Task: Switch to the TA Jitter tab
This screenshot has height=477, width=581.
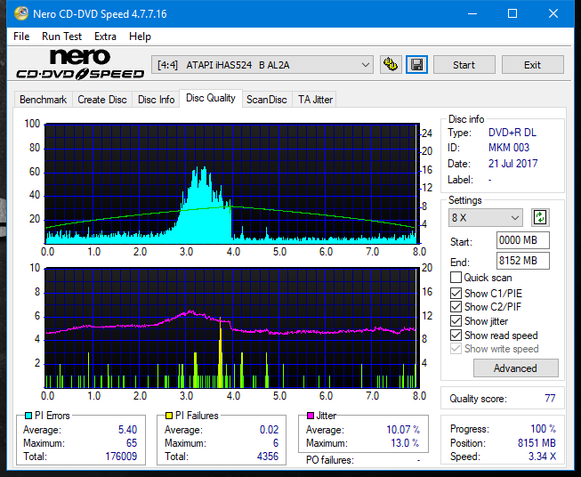Action: (x=315, y=100)
